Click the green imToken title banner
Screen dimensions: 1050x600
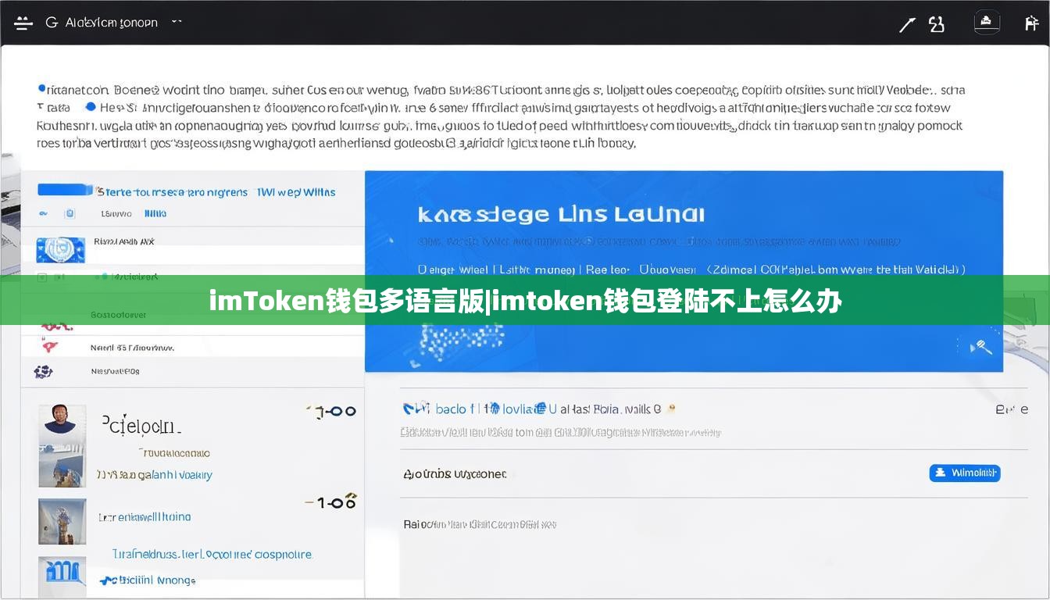tap(525, 301)
